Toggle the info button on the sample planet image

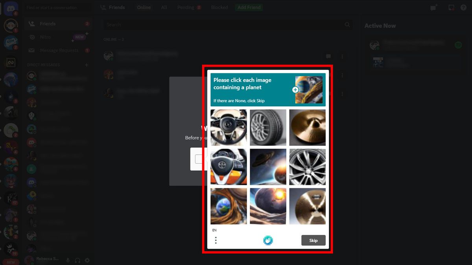295,90
